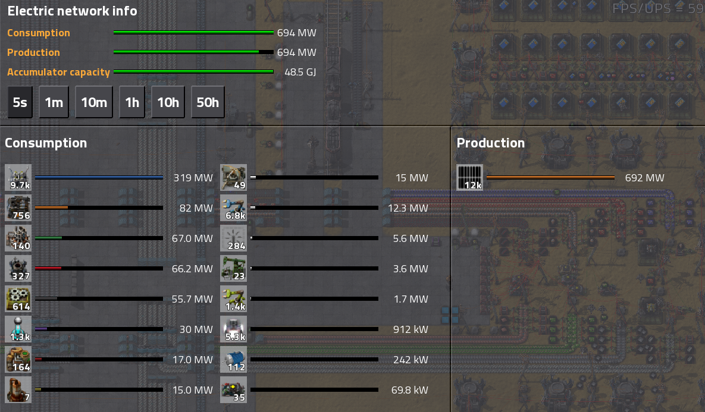Screen dimensions: 705x412
Task: Switch to the 1h time range
Action: tap(132, 102)
